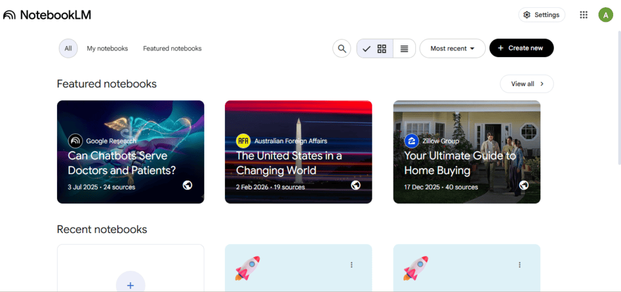
Task: Select the All tab
Action: (x=68, y=49)
